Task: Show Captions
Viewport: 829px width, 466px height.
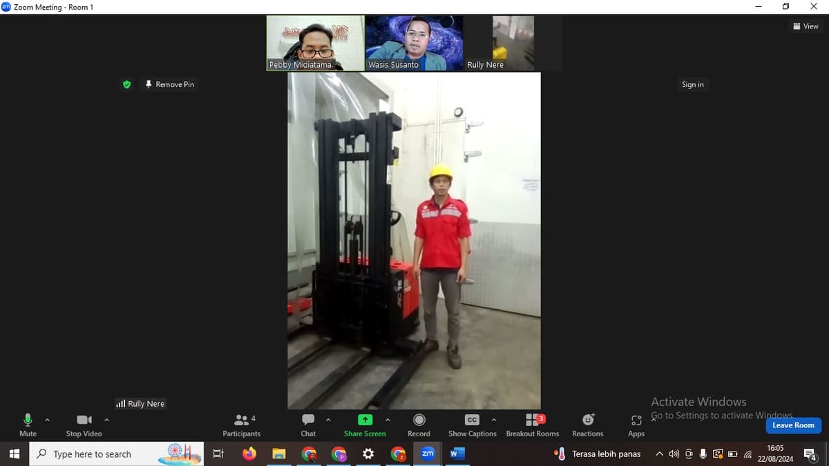Action: tap(472, 425)
